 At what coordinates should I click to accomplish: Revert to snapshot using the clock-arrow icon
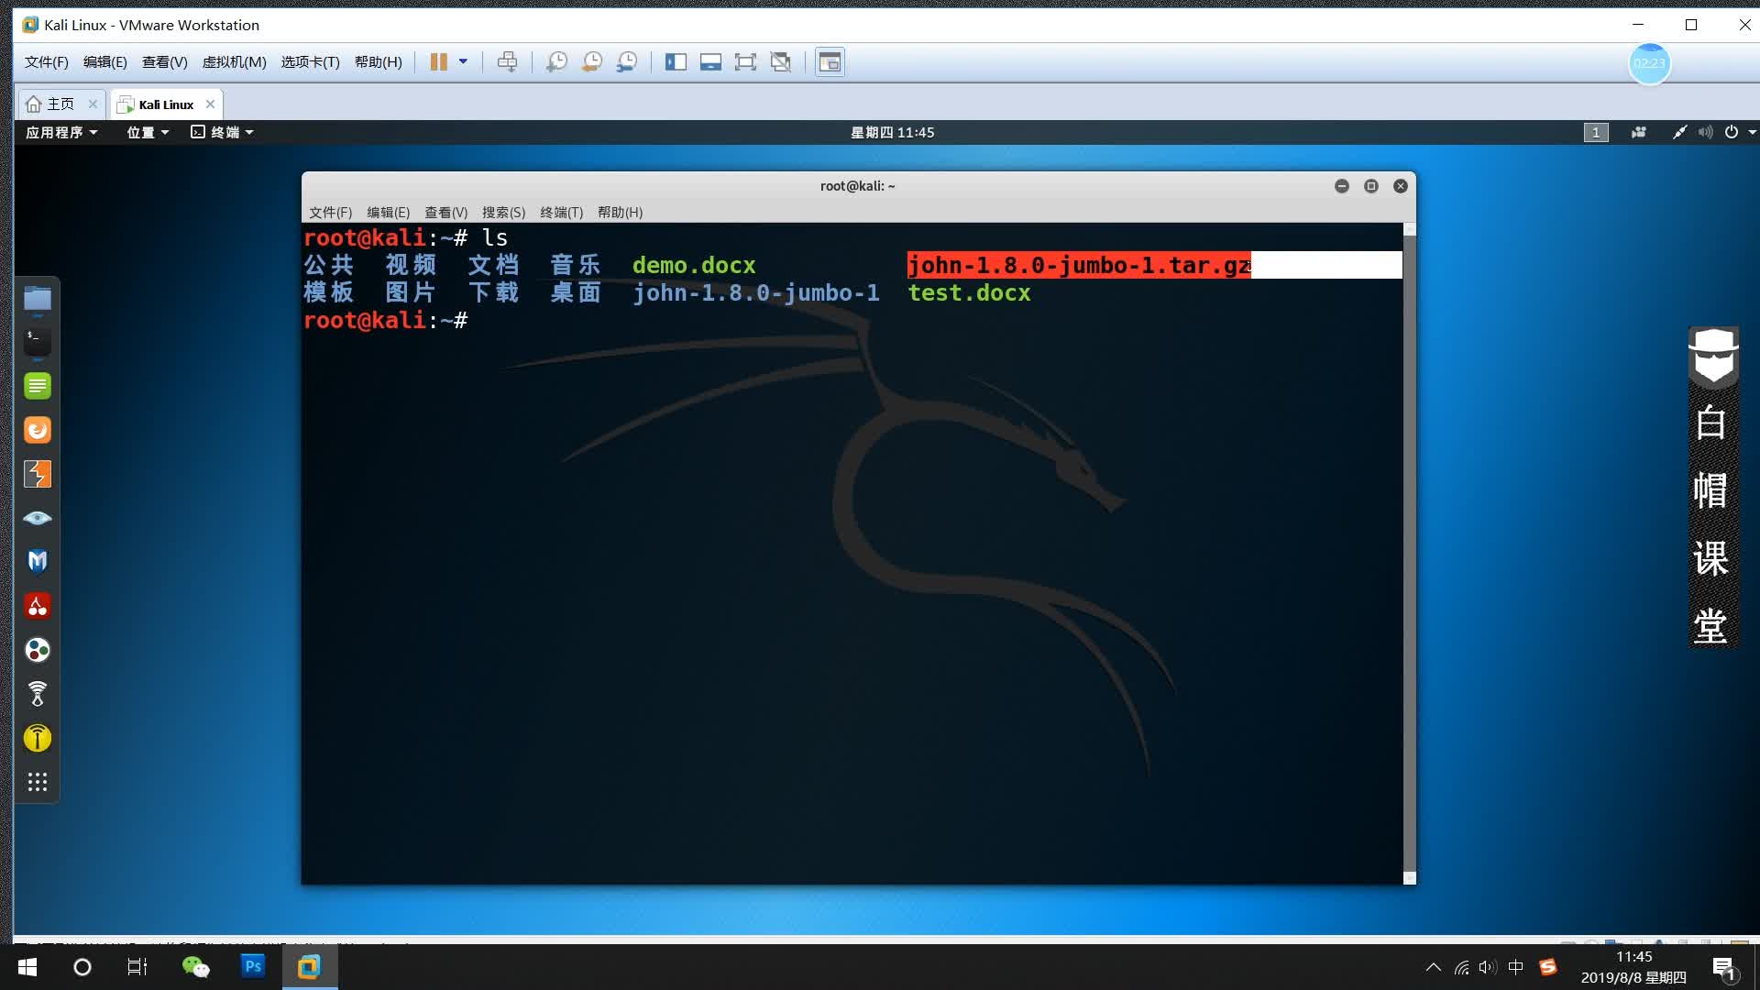click(592, 61)
